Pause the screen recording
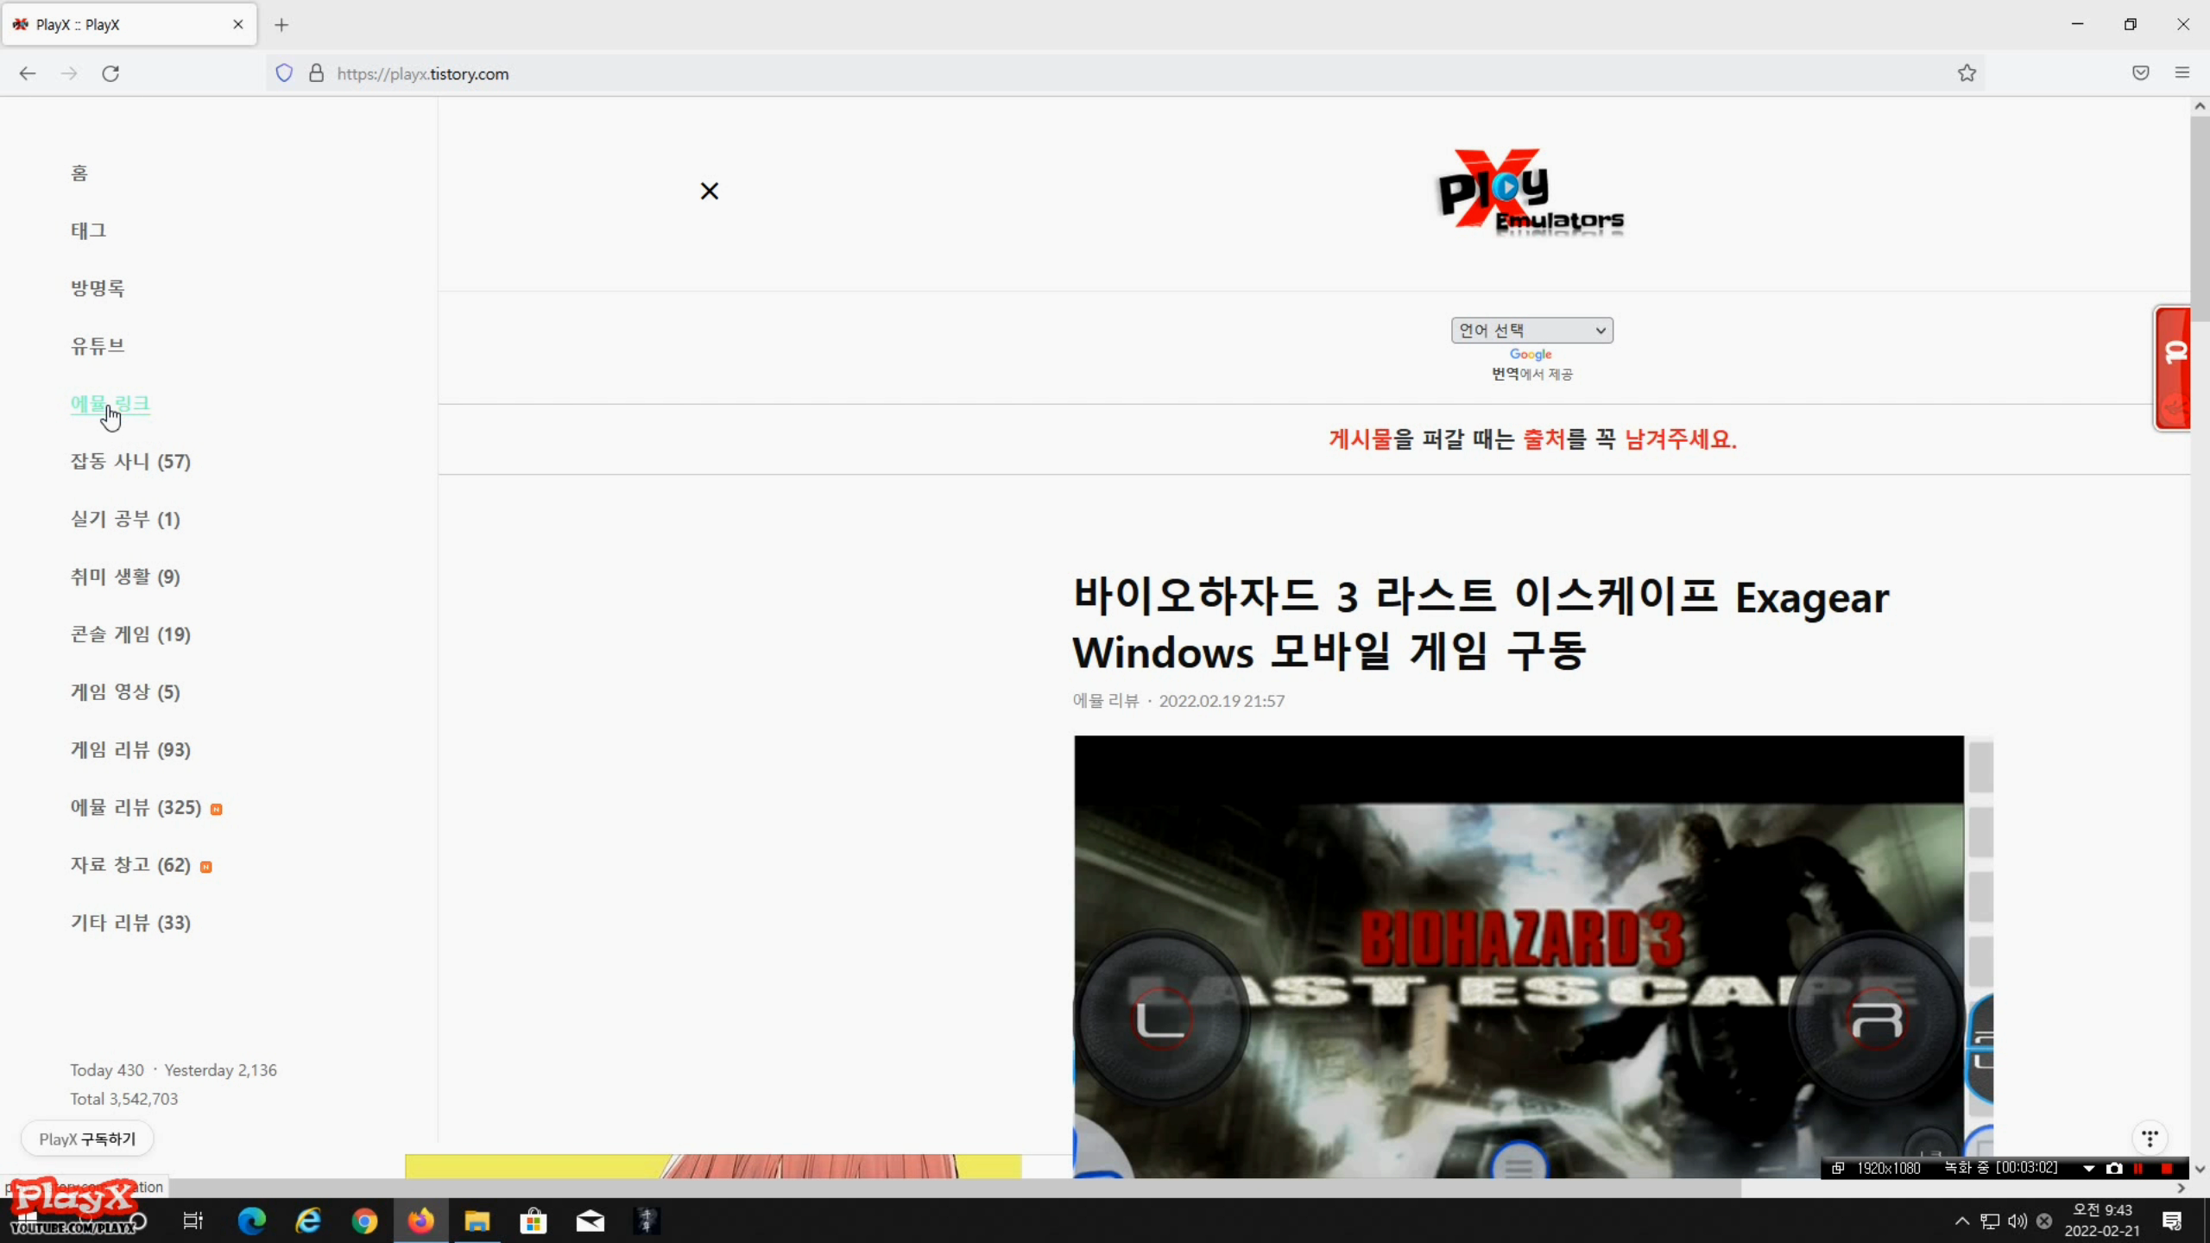The image size is (2210, 1243). pyautogui.click(x=2138, y=1168)
